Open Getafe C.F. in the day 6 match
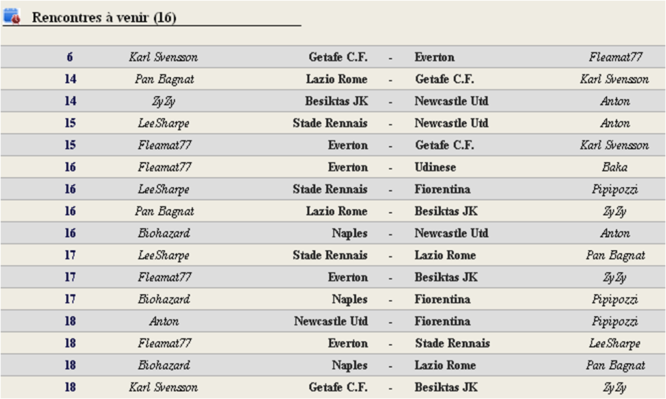The width and height of the screenshot is (666, 399). [x=338, y=57]
